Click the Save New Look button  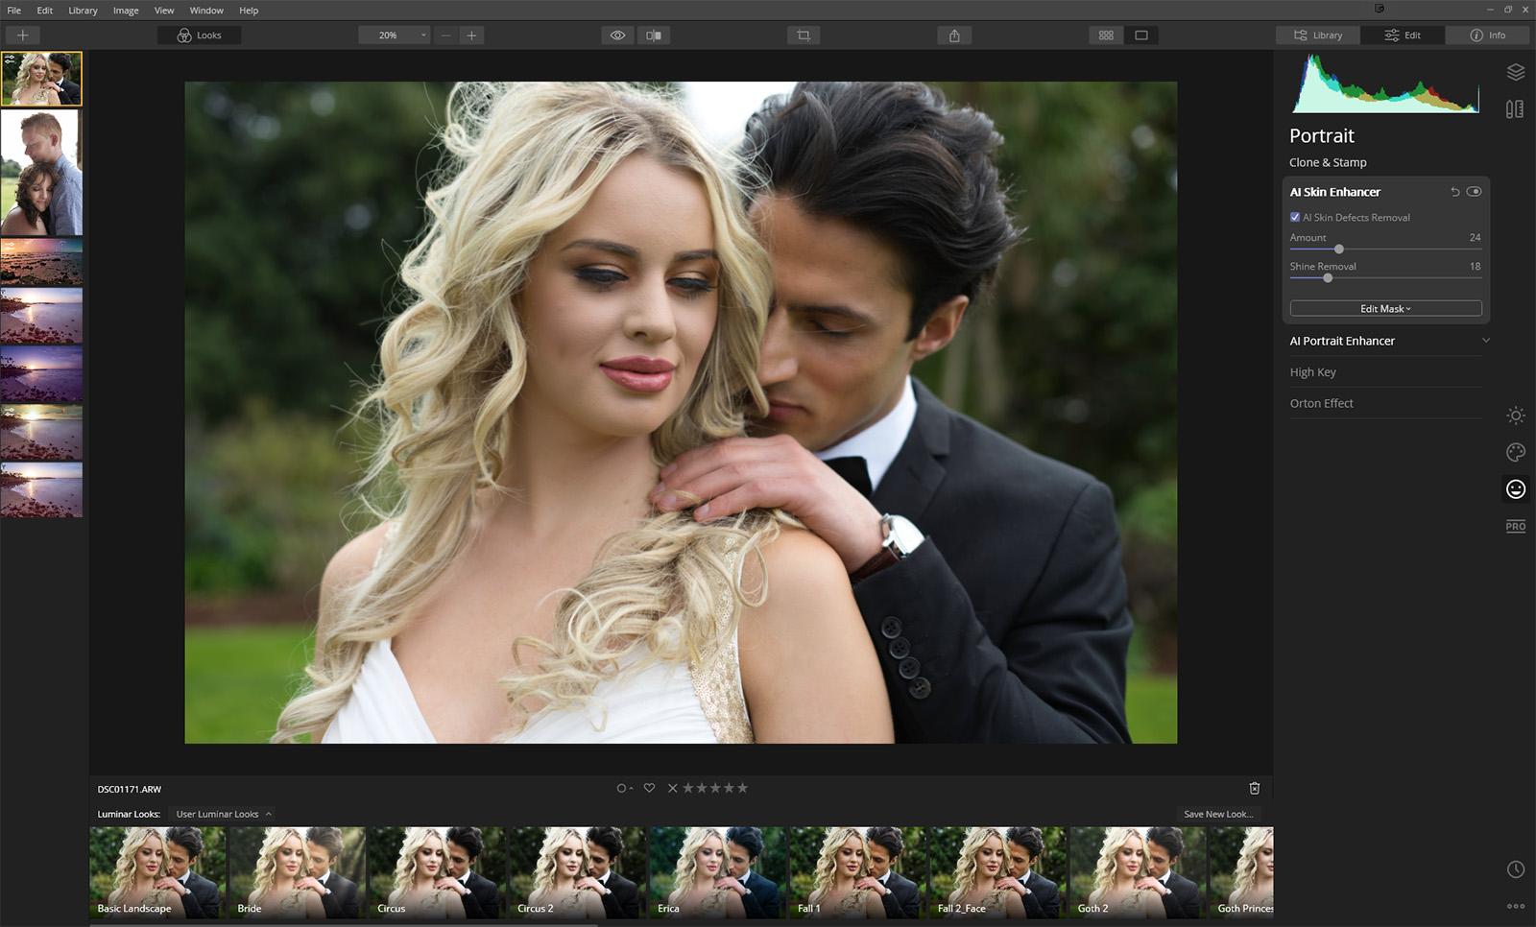[x=1218, y=814]
